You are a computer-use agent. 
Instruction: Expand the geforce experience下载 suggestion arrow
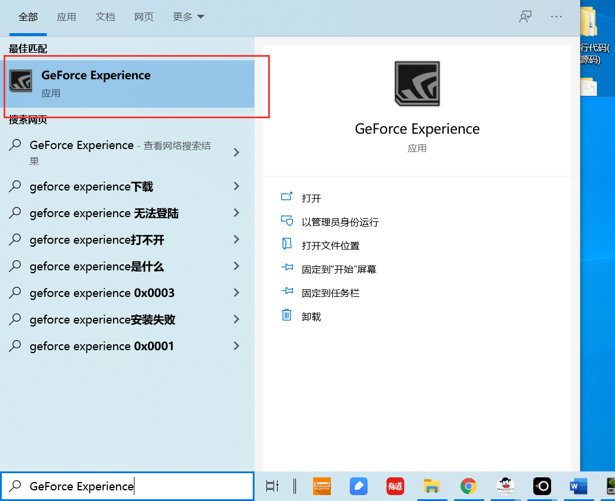point(237,186)
